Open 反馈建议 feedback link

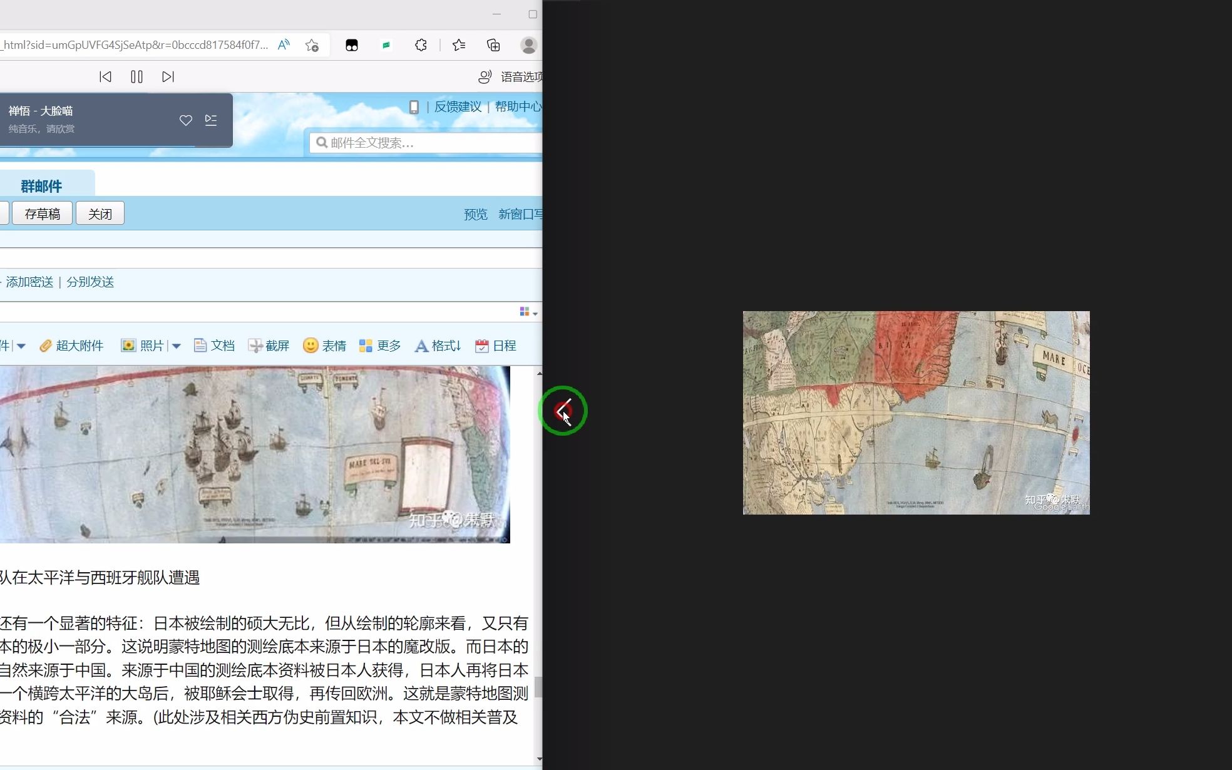coord(458,106)
